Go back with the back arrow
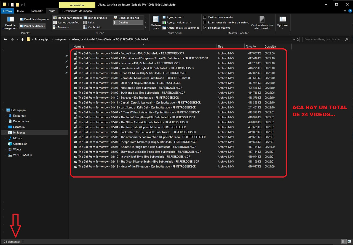 coord(5,39)
